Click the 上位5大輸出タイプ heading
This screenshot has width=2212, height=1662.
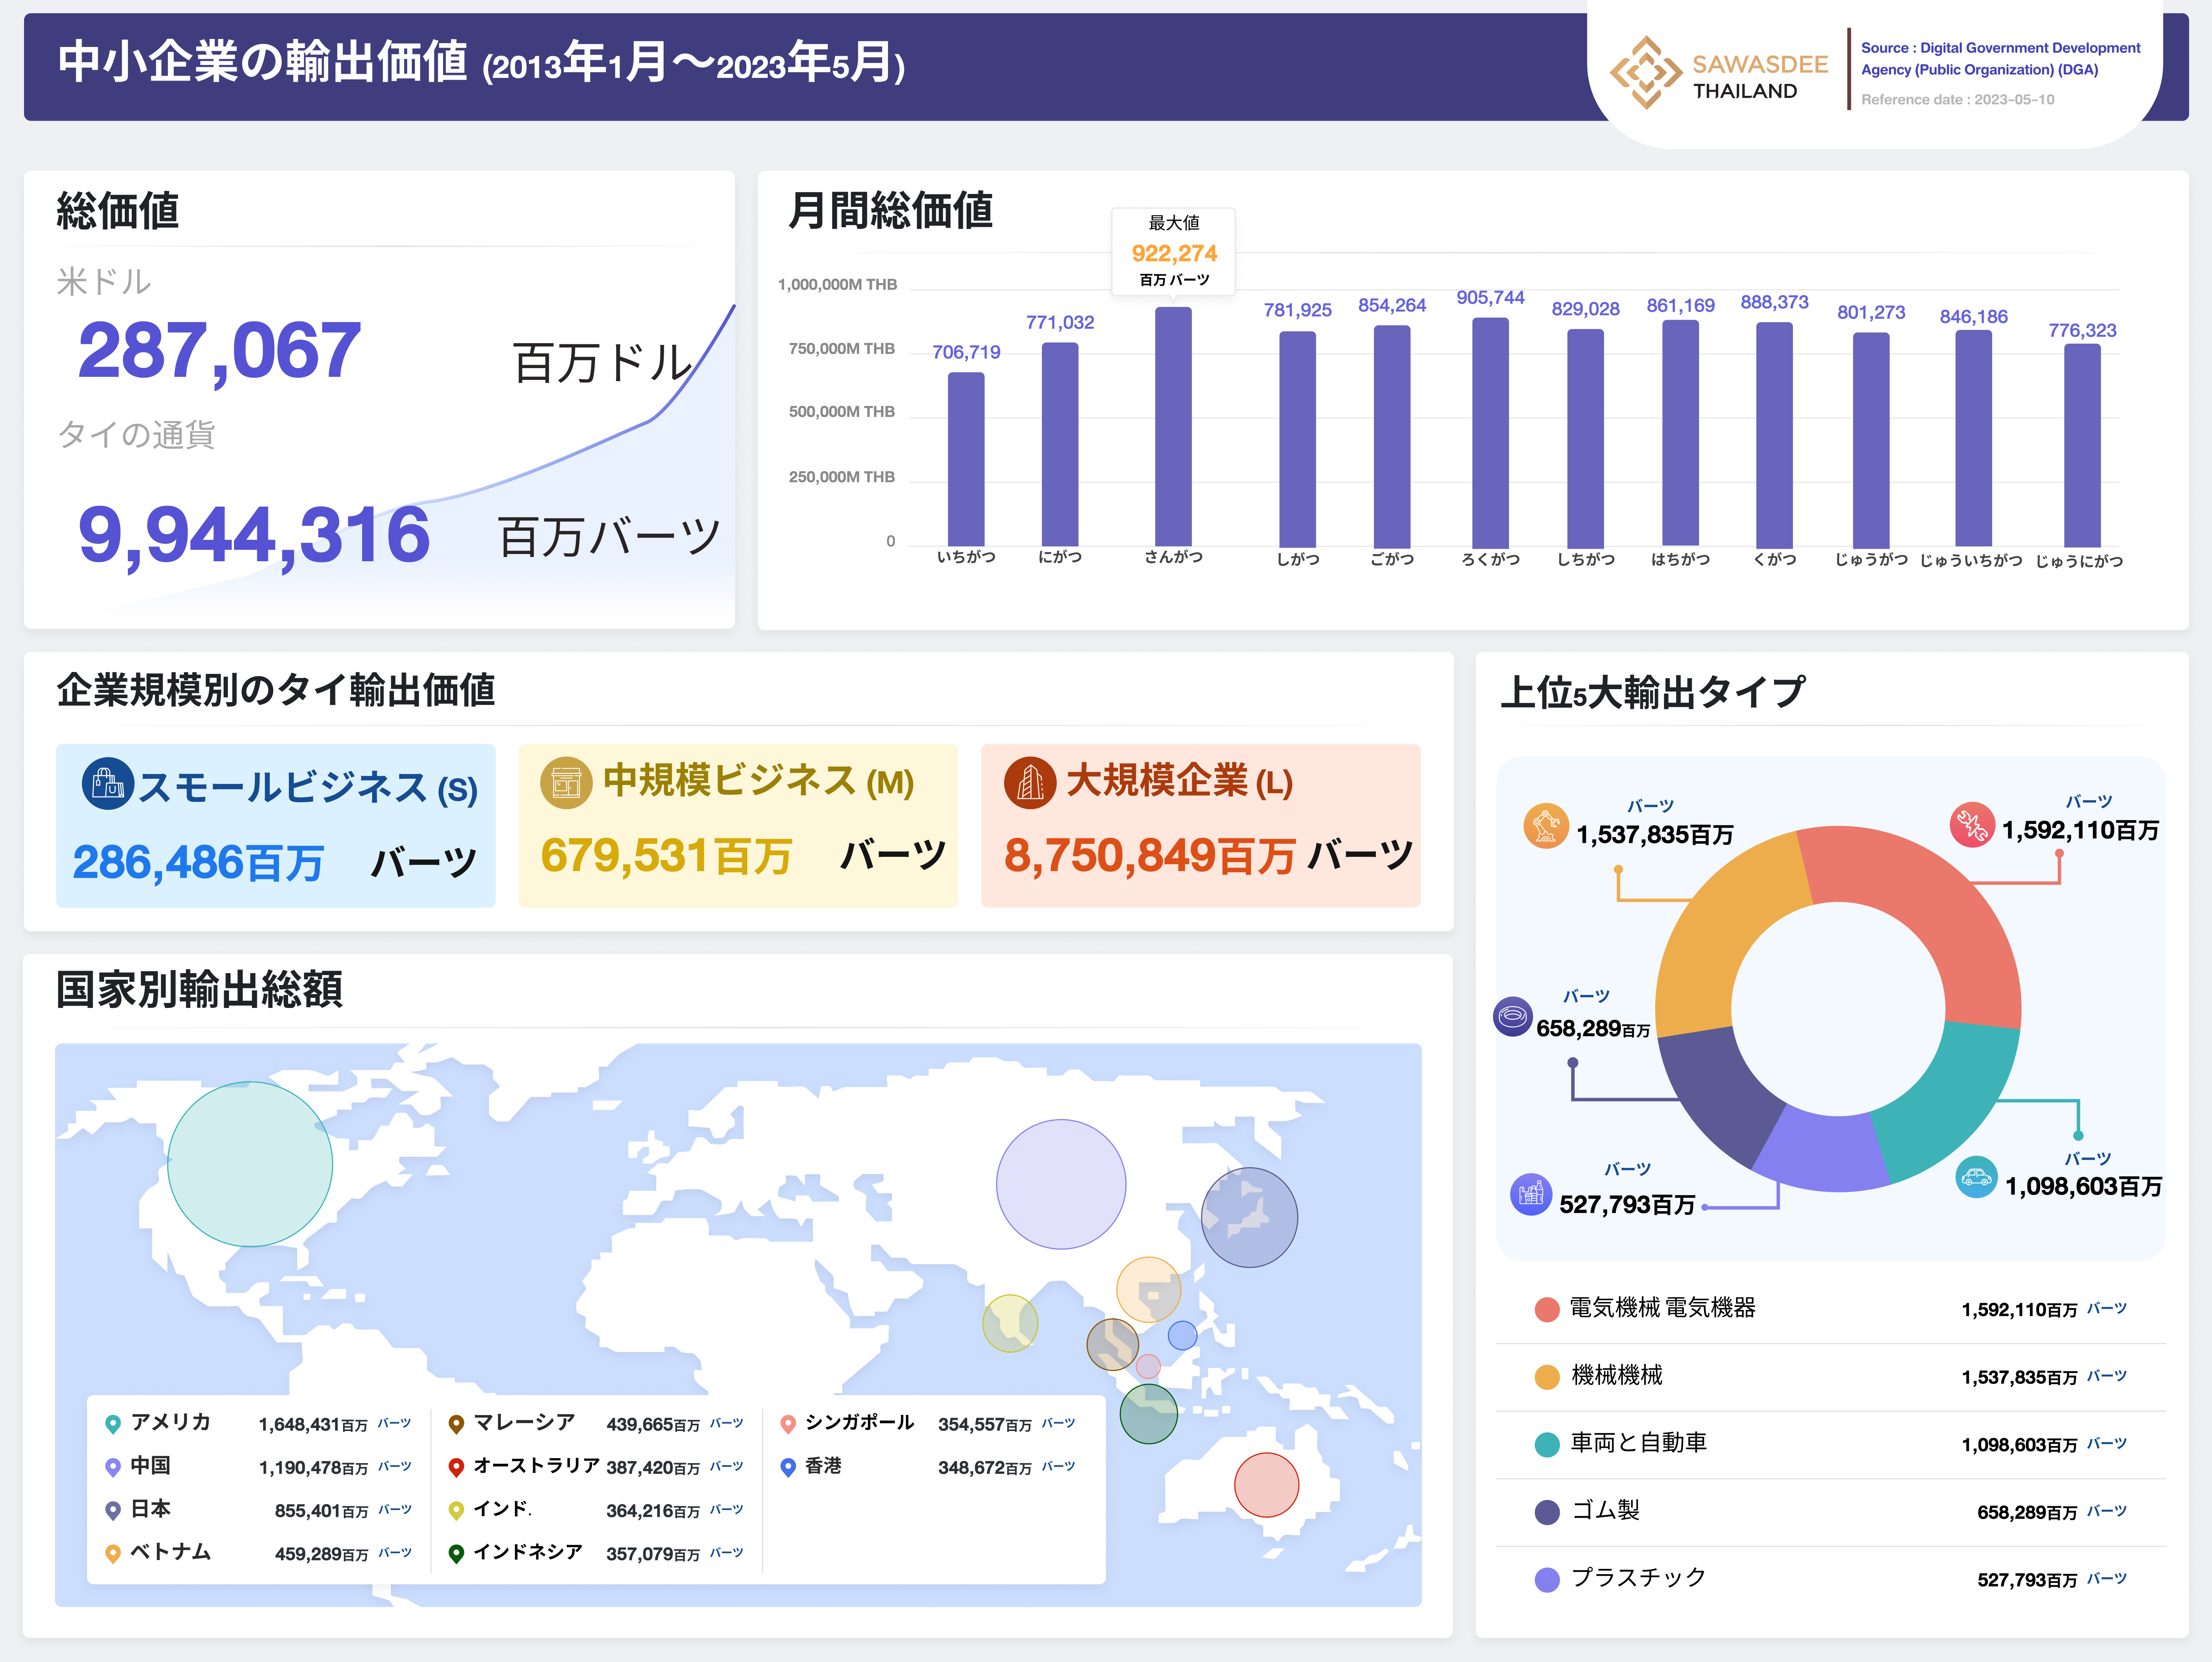(x=1652, y=693)
